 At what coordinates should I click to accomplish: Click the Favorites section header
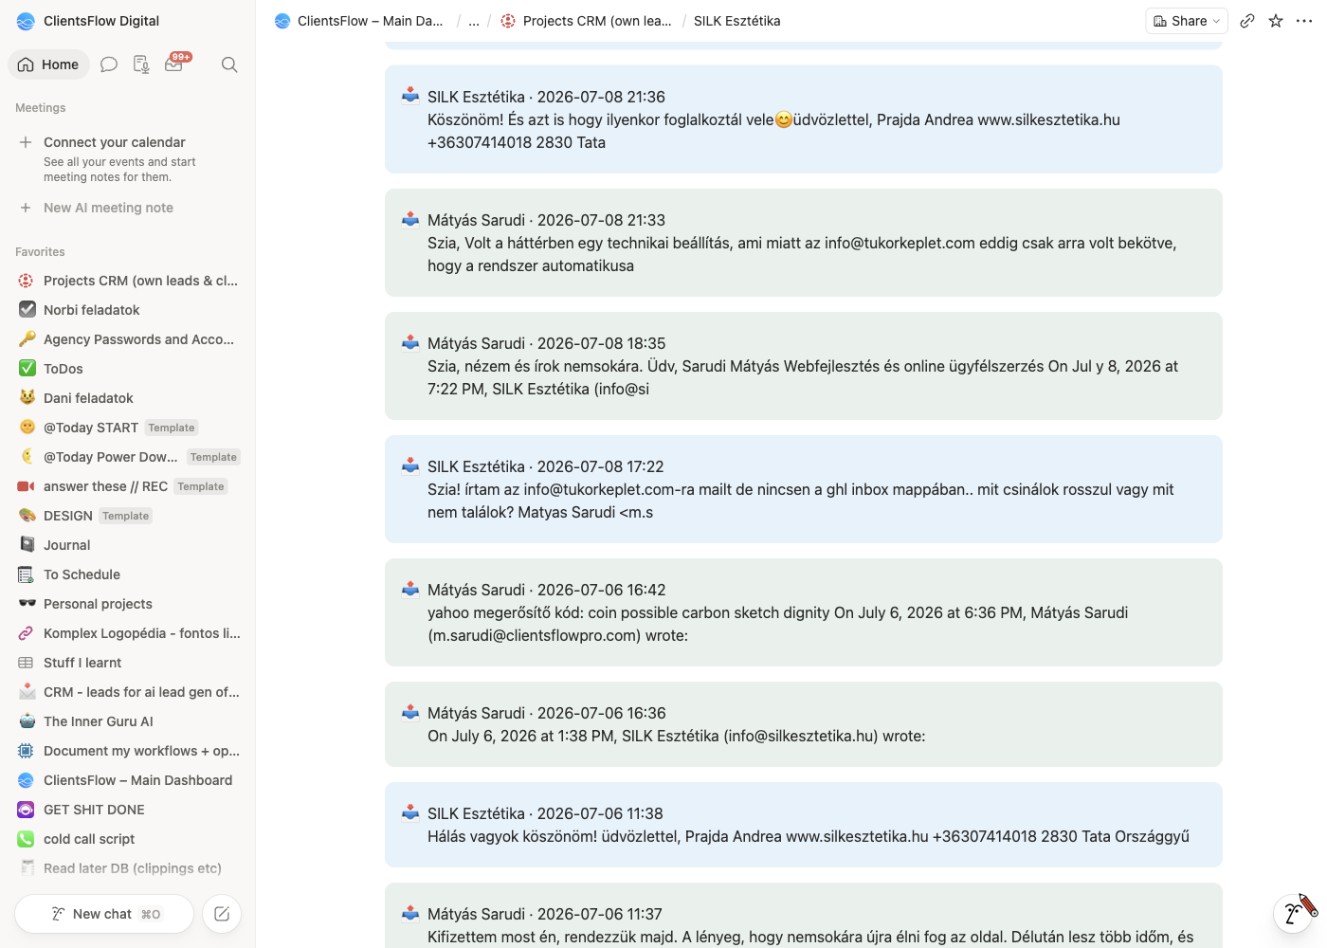pyautogui.click(x=40, y=252)
